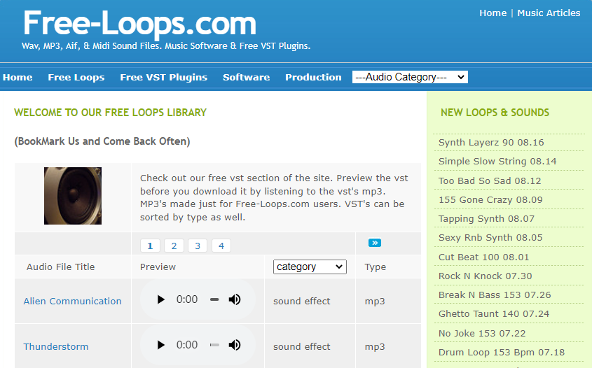Click the Alien Communication 0:00 time display

pyautogui.click(x=187, y=299)
